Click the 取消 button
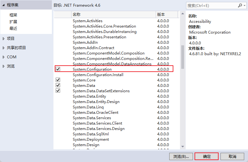Screen dimensions: 248x162 [232, 157]
